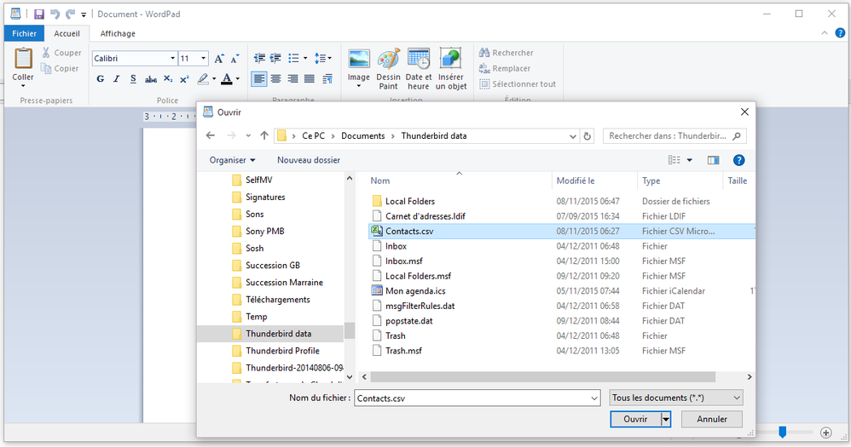Open the Organiser dropdown menu
This screenshot has height=447, width=851.
point(232,160)
